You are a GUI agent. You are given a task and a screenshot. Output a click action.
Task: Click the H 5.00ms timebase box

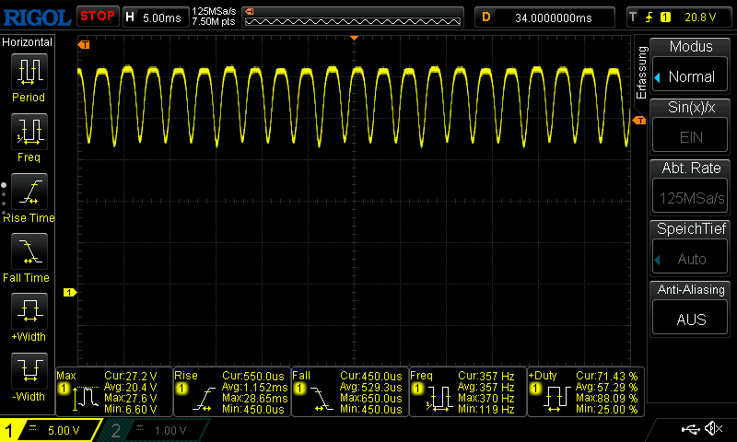tap(154, 17)
